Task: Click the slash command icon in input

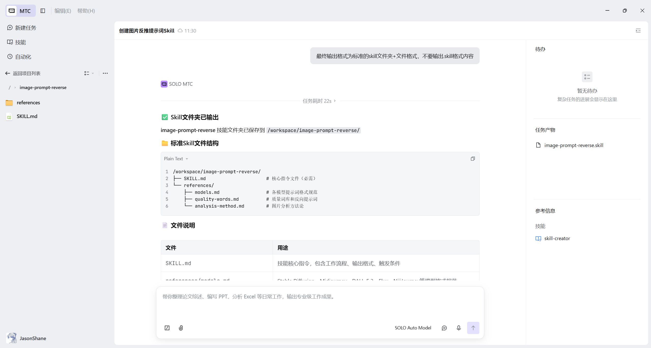Action: pos(167,328)
